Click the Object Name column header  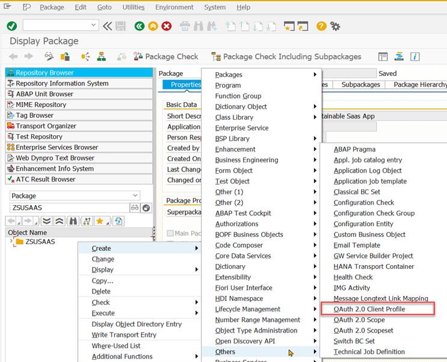[79, 232]
